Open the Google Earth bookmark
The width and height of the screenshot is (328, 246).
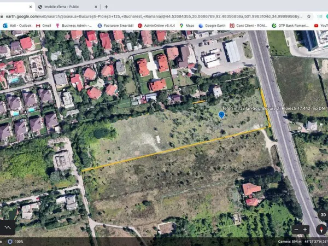[212, 26]
